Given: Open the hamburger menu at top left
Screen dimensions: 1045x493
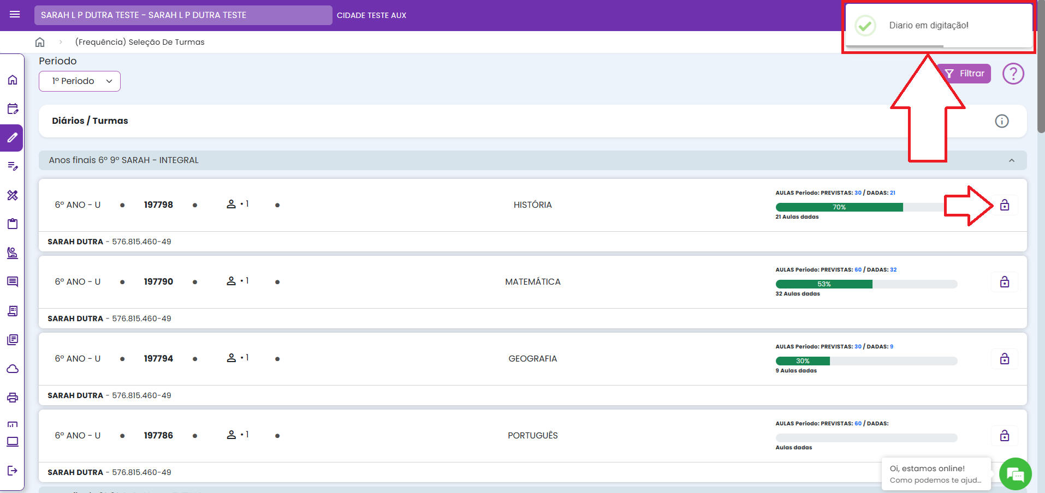Looking at the screenshot, I should 15,15.
